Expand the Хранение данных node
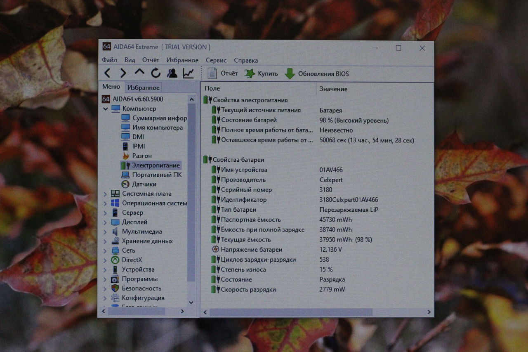Screen dimensions: 528x352 click(105, 241)
